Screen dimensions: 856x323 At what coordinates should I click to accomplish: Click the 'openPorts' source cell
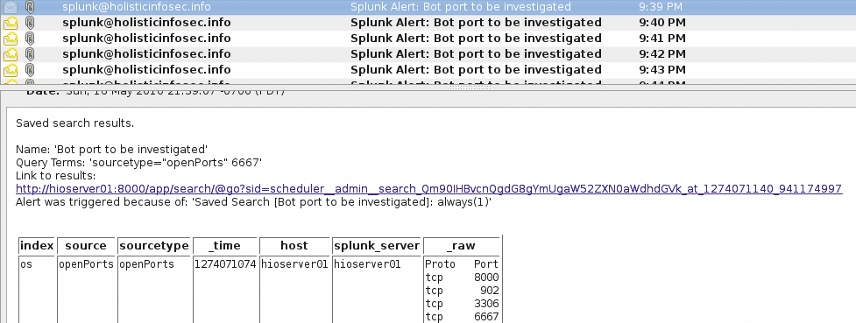click(x=86, y=264)
